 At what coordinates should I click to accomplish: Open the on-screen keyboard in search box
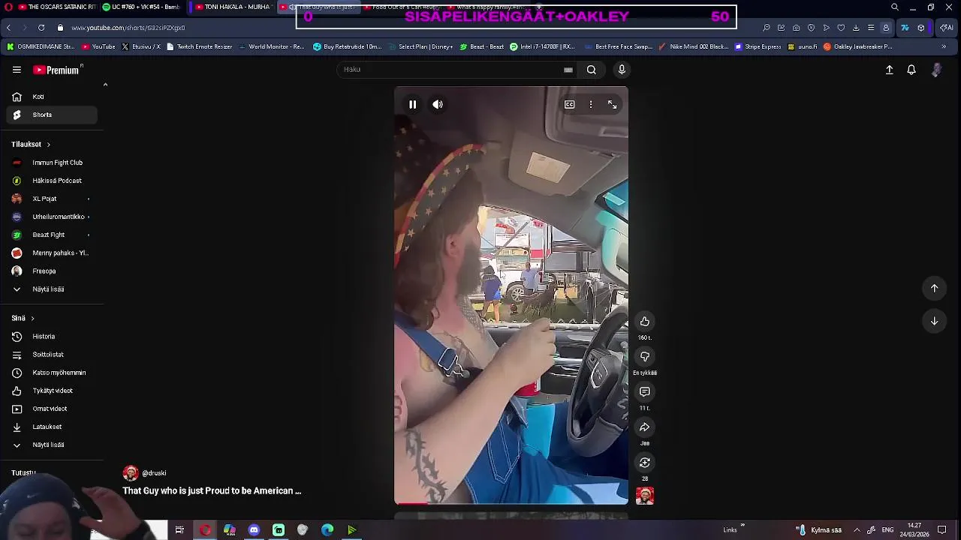click(x=568, y=70)
